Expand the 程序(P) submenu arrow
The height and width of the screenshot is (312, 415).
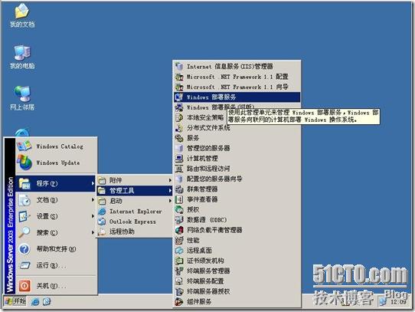93,183
